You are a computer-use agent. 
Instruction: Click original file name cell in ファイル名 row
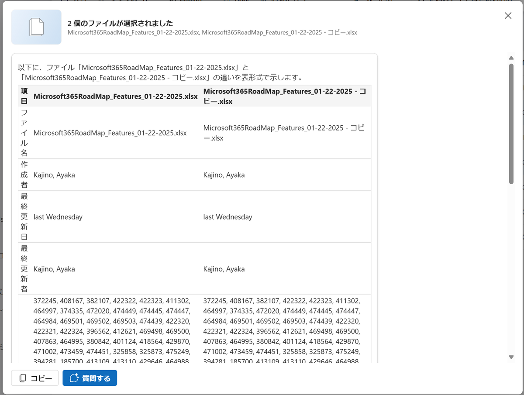(110, 133)
